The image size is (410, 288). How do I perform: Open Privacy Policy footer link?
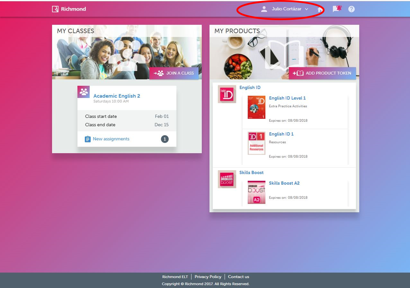click(x=208, y=277)
